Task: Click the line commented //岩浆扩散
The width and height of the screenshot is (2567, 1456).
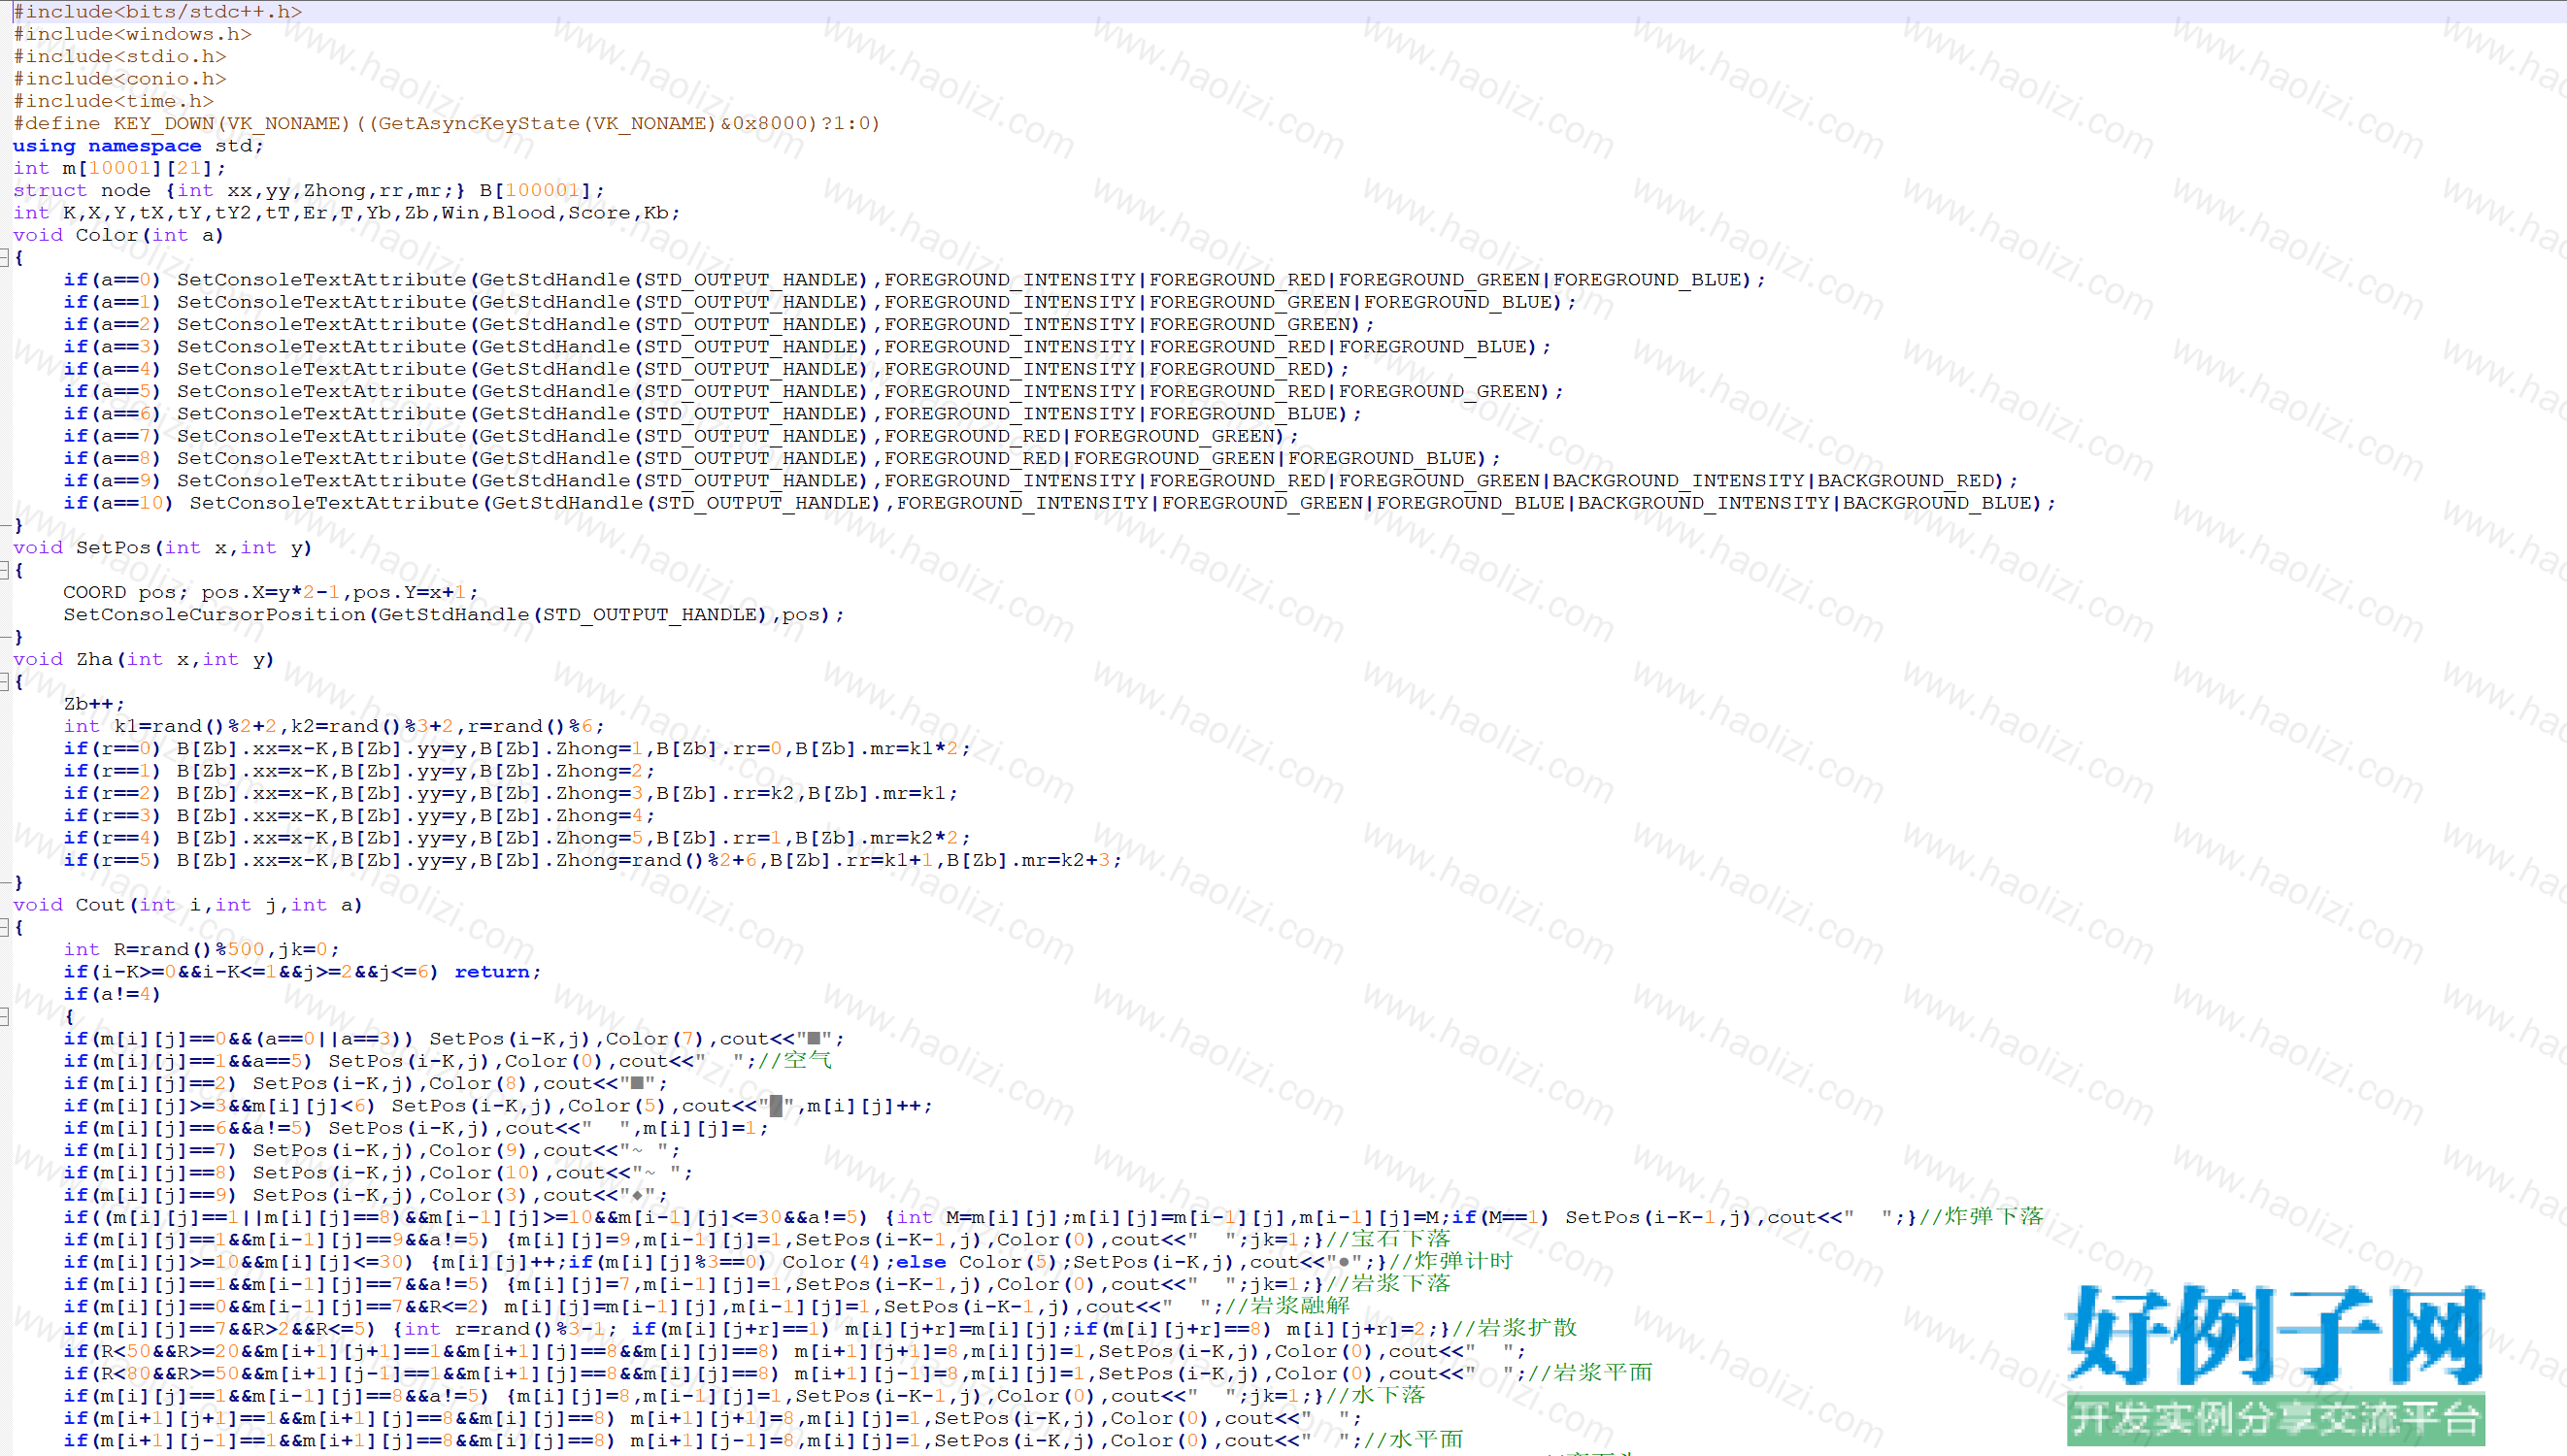Action: 820,1329
